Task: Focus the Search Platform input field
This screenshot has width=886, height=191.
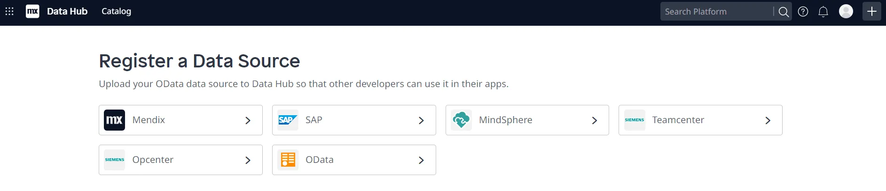Action: click(715, 12)
